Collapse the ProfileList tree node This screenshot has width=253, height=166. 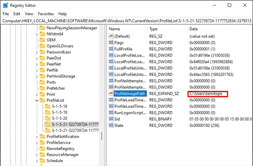37,100
